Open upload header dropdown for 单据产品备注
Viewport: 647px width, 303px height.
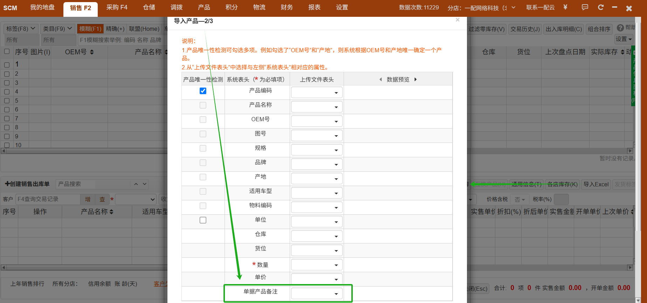point(317,294)
